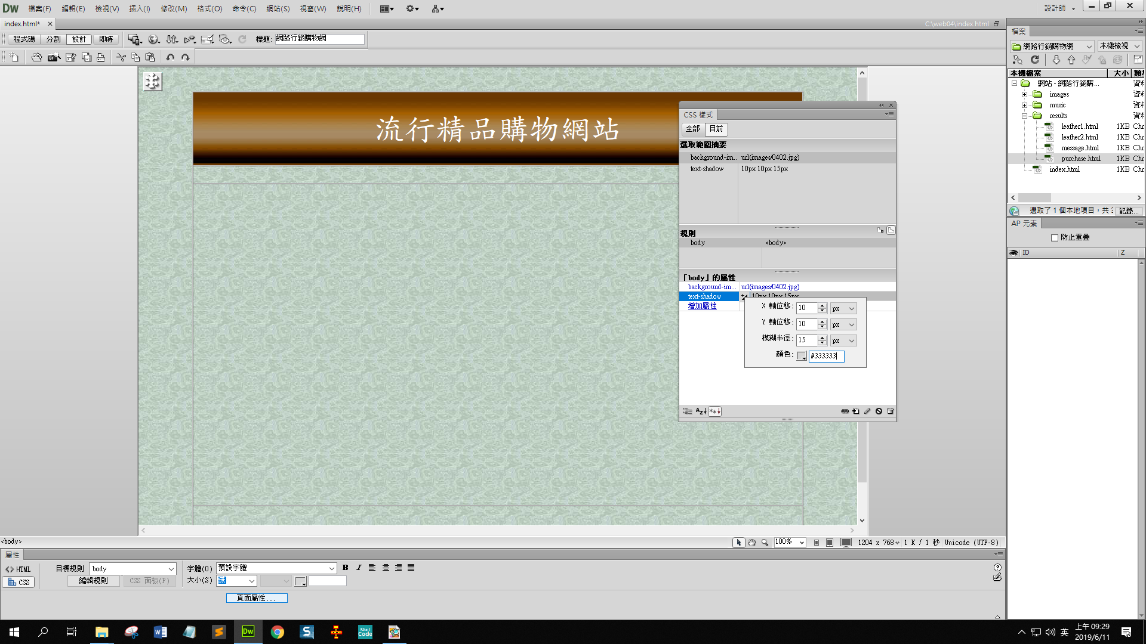1146x644 pixels.
Task: Click Attach Style Sheet link icon
Action: (x=845, y=411)
